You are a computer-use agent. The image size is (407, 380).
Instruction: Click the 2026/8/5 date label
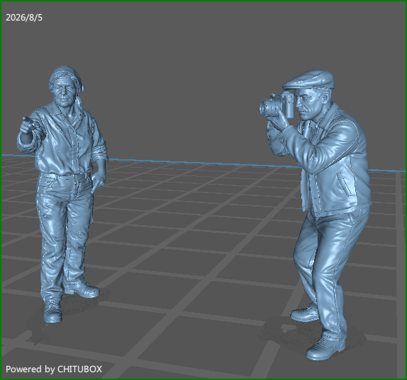[24, 18]
